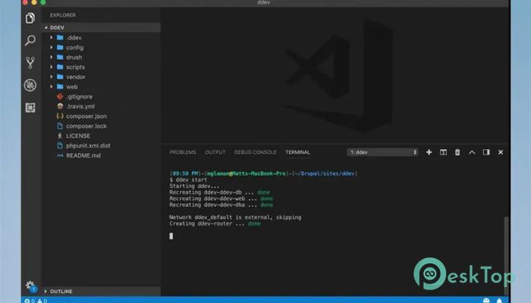Click the .travis.yml file icon
The width and height of the screenshot is (531, 303).
[60, 106]
